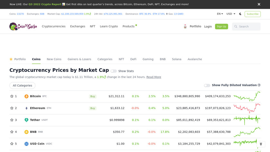Click the Login link

(x=208, y=27)
